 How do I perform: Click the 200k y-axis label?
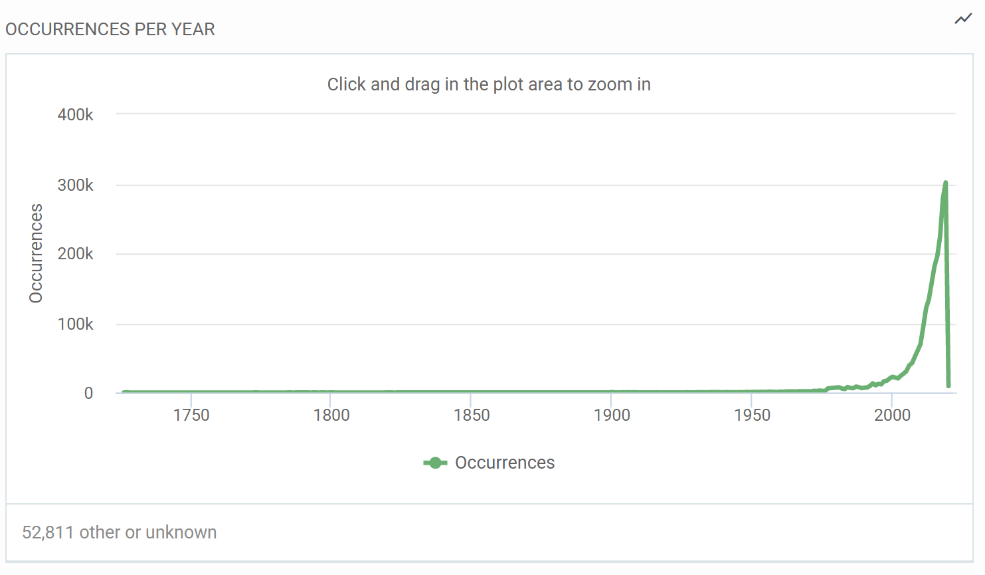pos(75,254)
